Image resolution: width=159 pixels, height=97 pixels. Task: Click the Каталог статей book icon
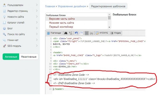click(4, 22)
